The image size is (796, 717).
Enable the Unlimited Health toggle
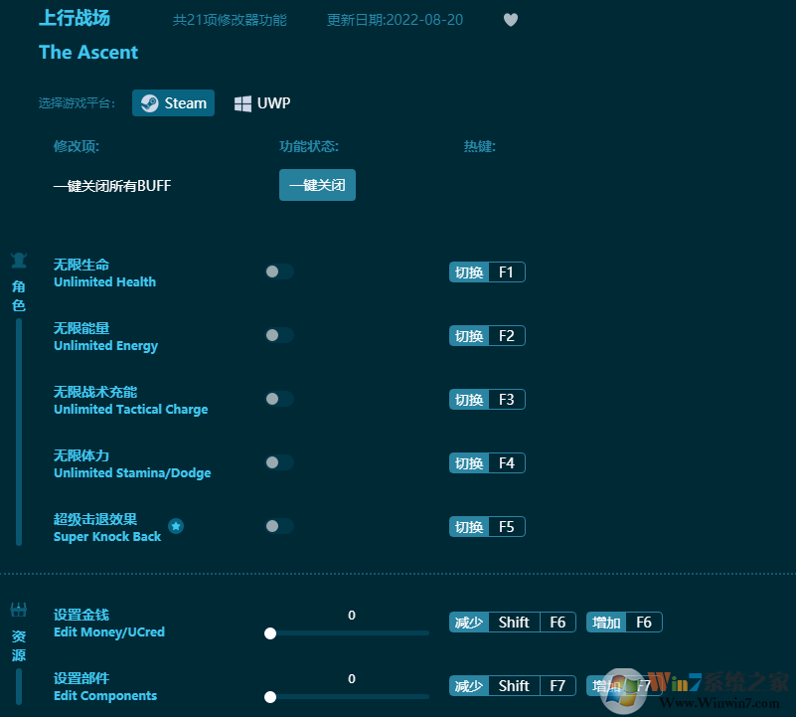277,271
